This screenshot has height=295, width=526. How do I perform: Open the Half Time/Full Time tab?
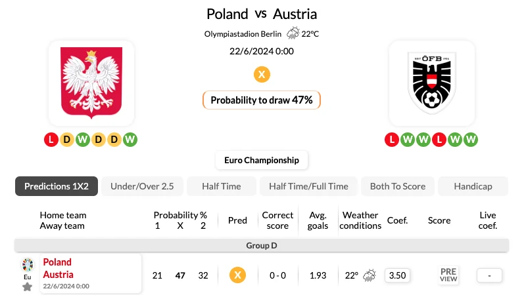pos(308,186)
